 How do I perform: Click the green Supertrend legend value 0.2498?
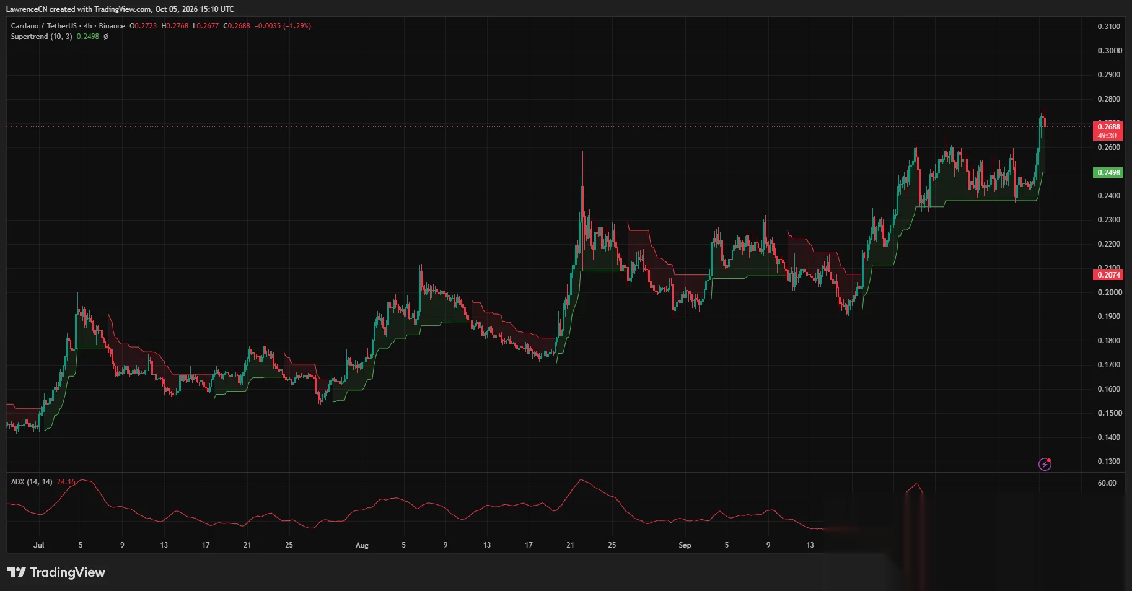(88, 37)
